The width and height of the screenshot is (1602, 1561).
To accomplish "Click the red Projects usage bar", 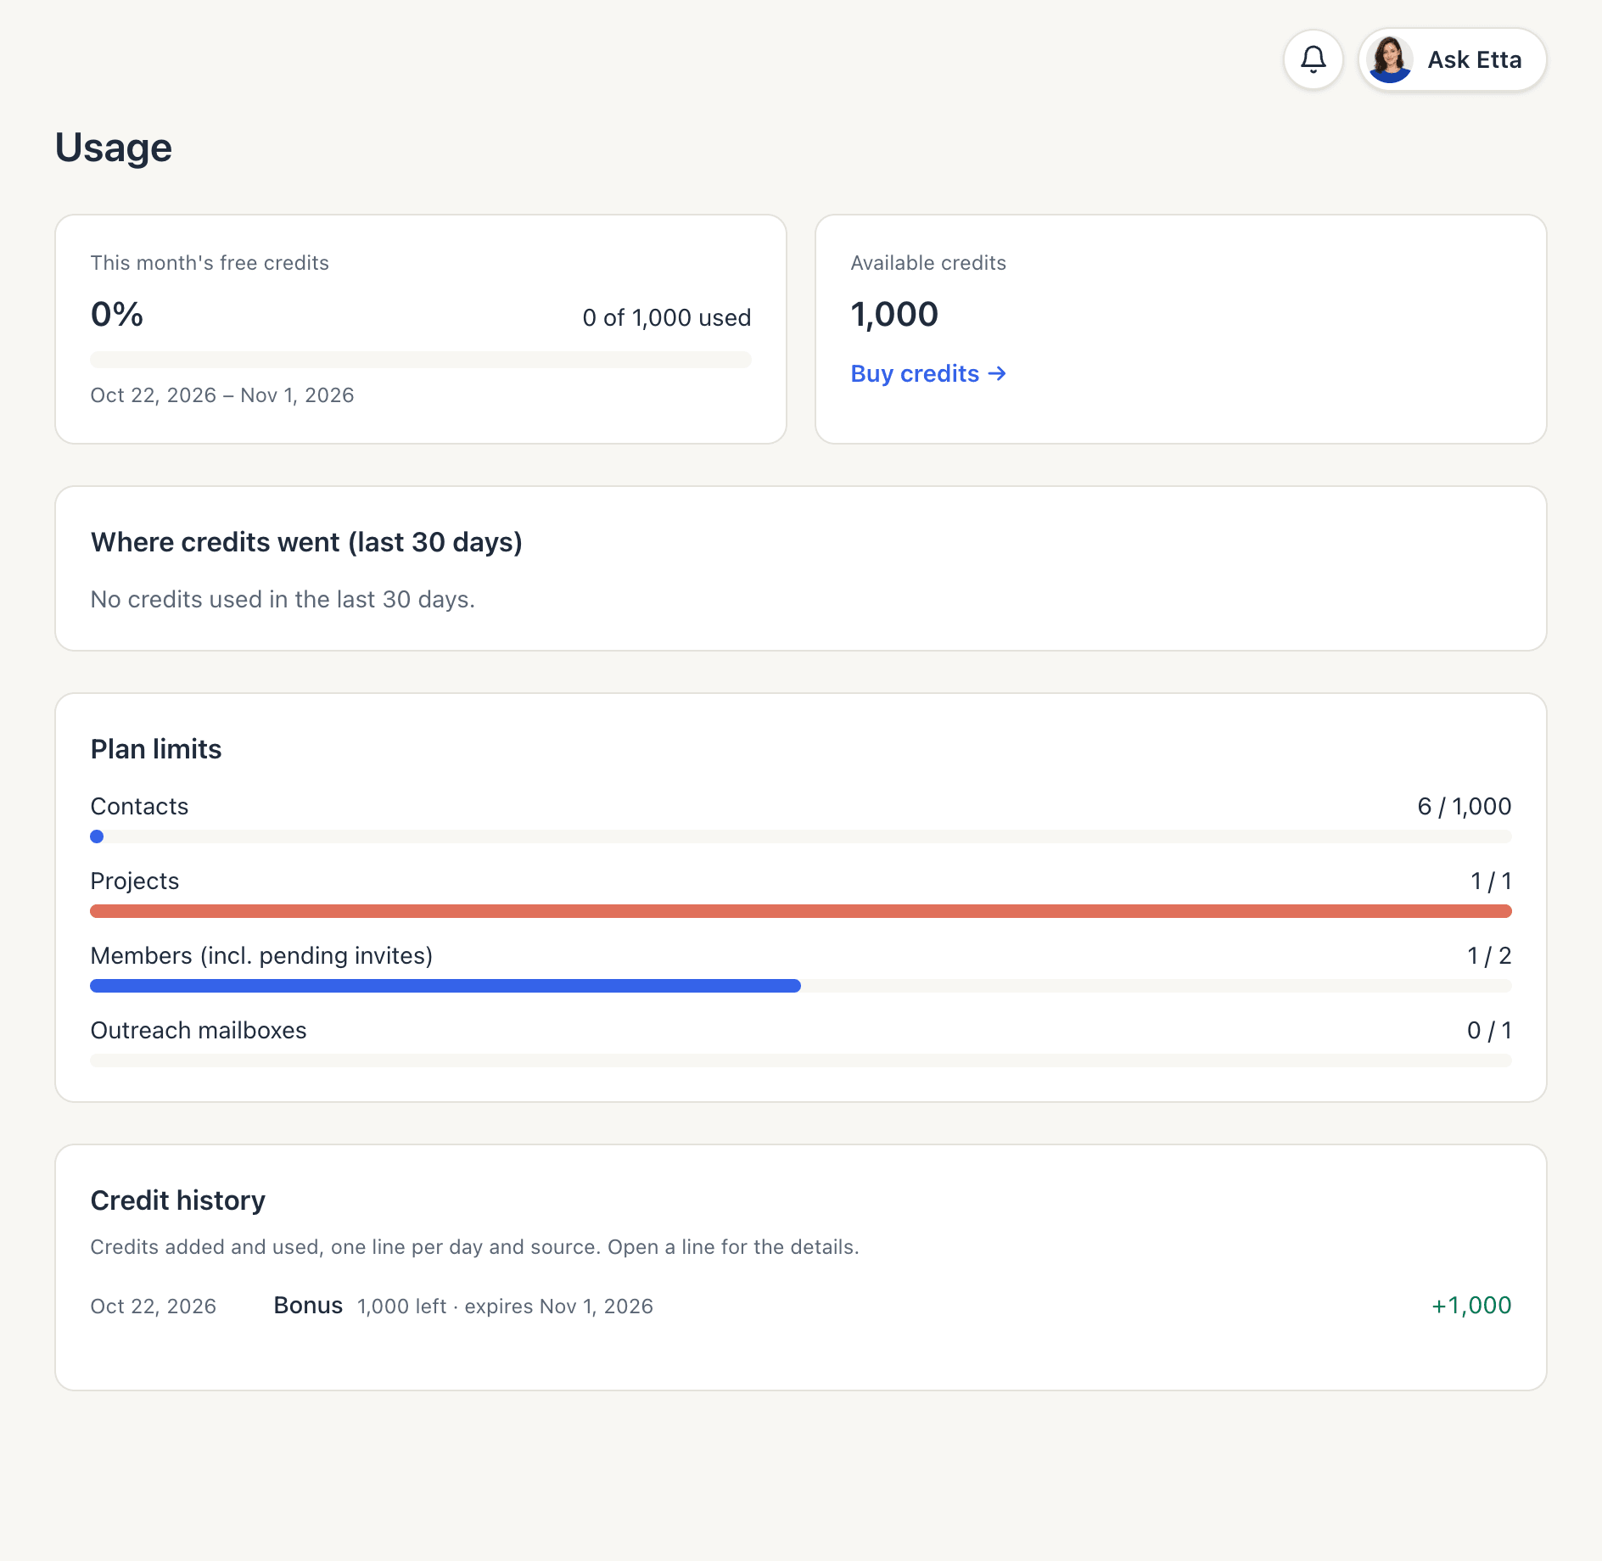I will point(801,911).
